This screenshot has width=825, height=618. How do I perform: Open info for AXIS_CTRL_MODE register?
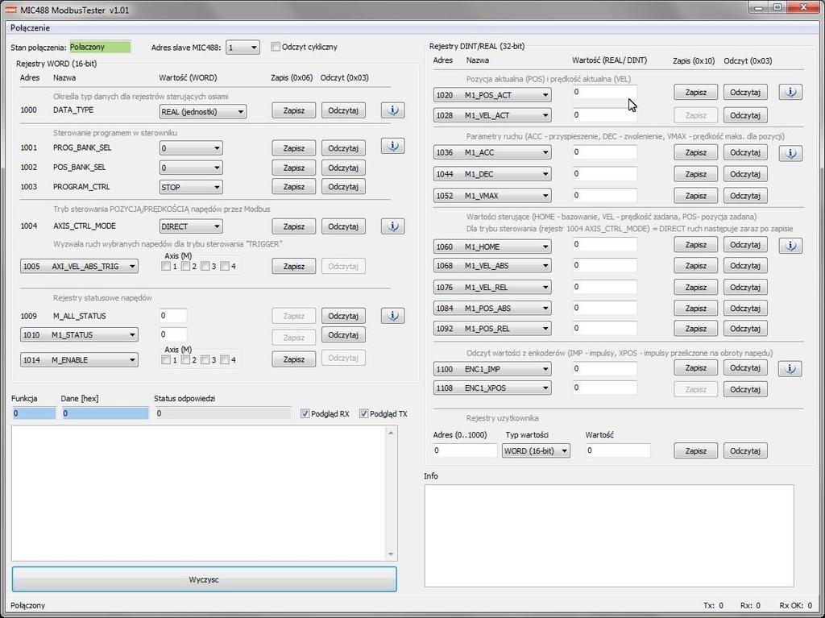[392, 226]
